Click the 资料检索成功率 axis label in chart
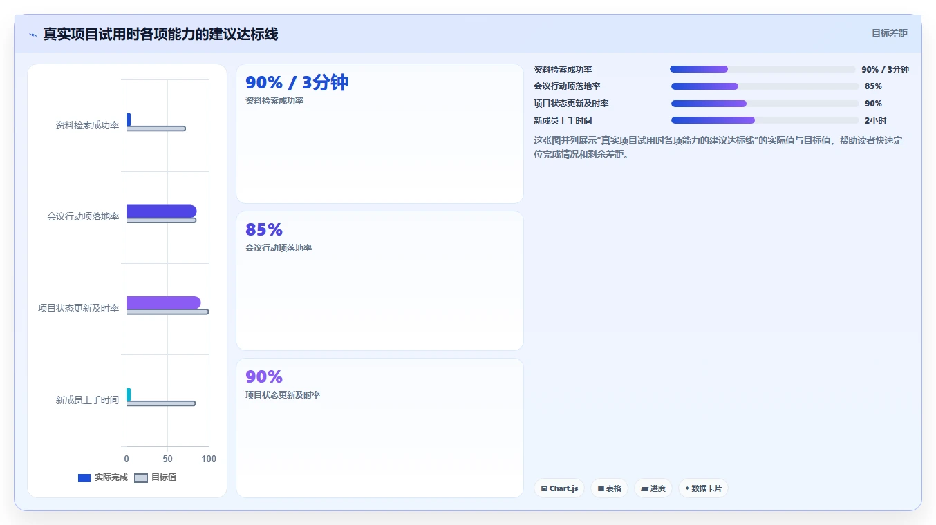The image size is (936, 525). (87, 125)
